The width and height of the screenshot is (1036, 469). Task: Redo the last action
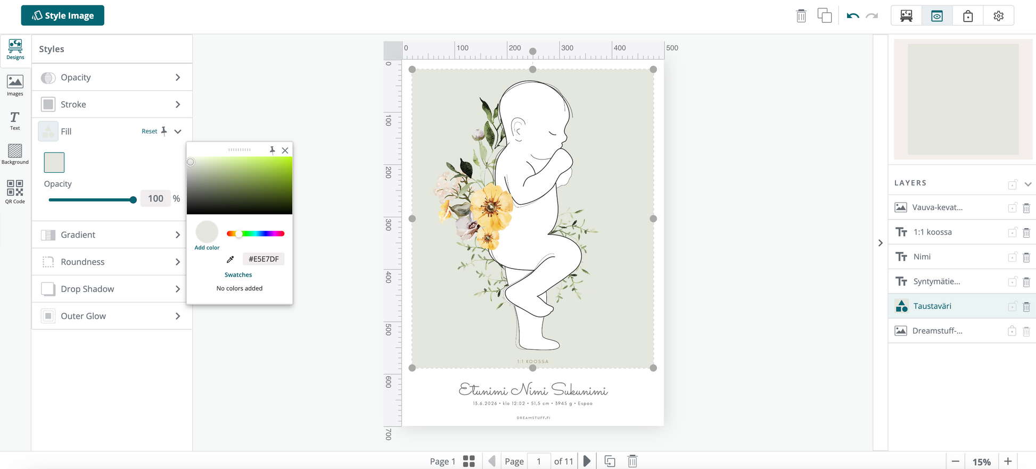click(x=872, y=16)
